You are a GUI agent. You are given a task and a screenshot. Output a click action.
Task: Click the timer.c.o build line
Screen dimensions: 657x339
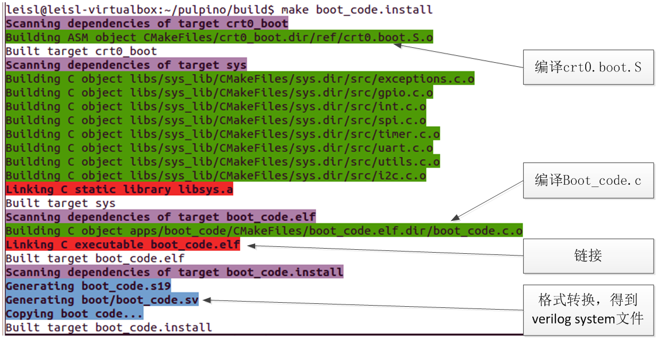[x=222, y=134]
